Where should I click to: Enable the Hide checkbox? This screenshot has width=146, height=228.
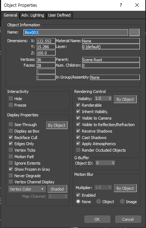pyautogui.click(x=11, y=99)
